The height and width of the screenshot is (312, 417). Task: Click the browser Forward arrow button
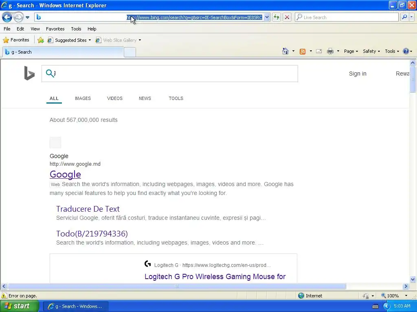point(18,17)
